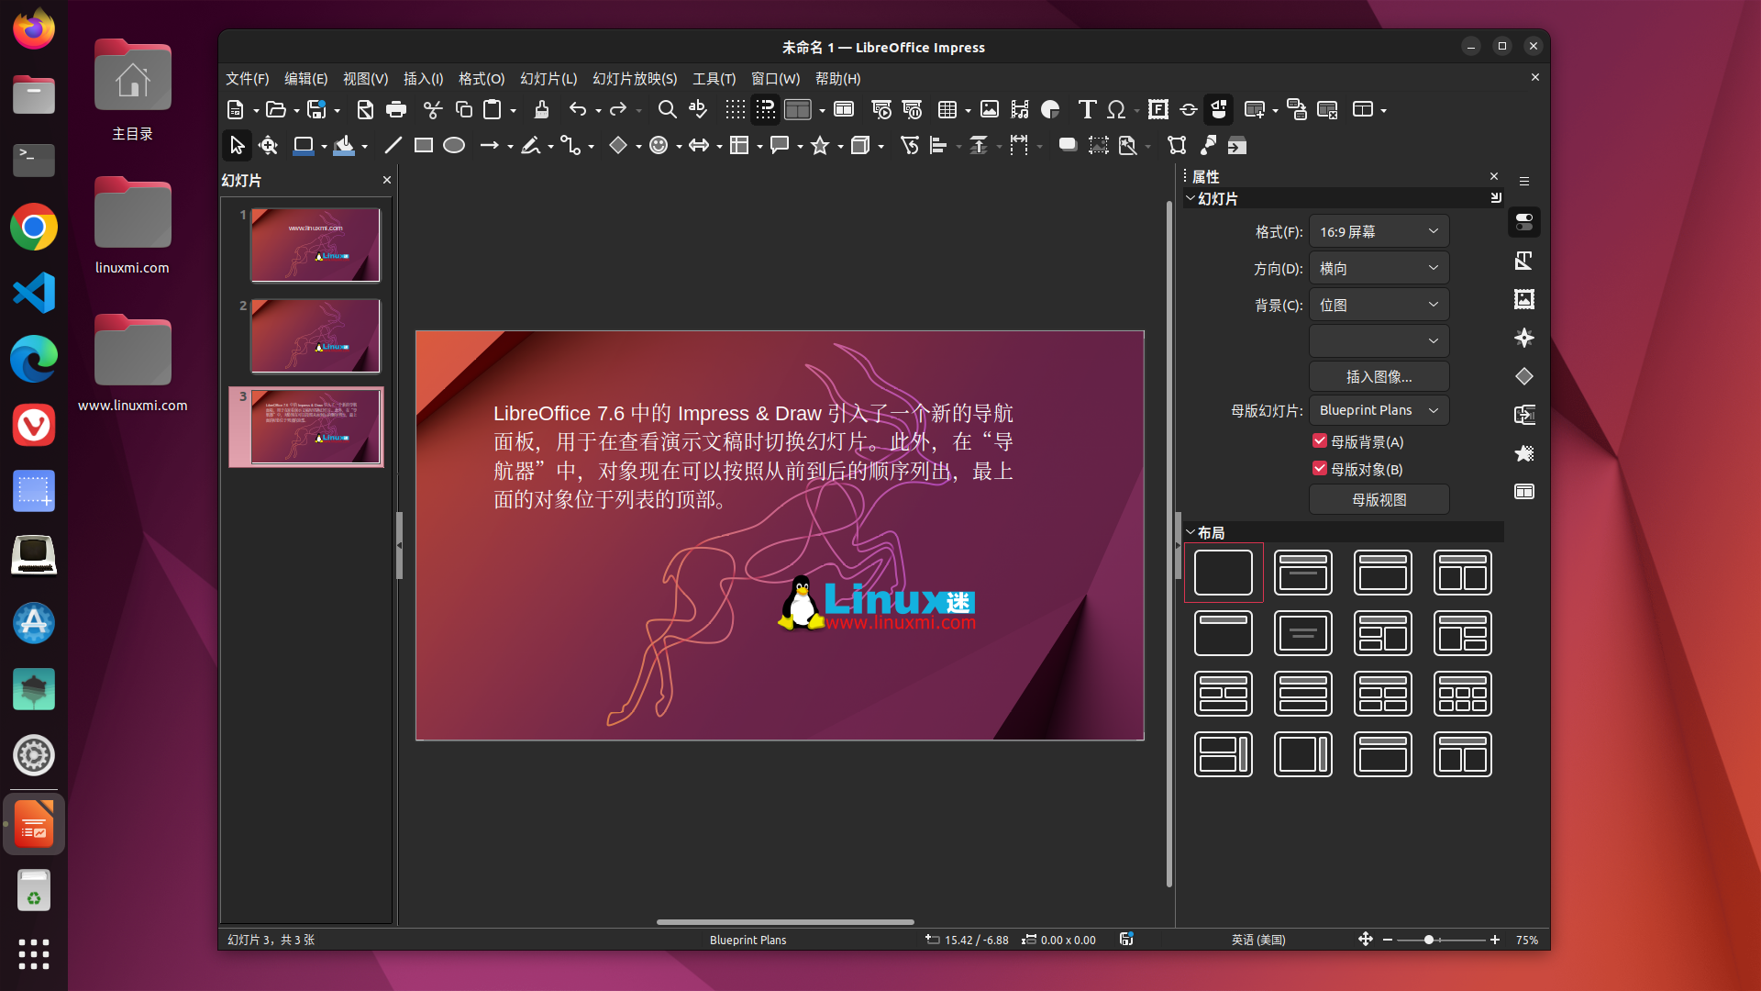Open the Animation deck in sidebar
The width and height of the screenshot is (1761, 991).
[x=1524, y=453]
